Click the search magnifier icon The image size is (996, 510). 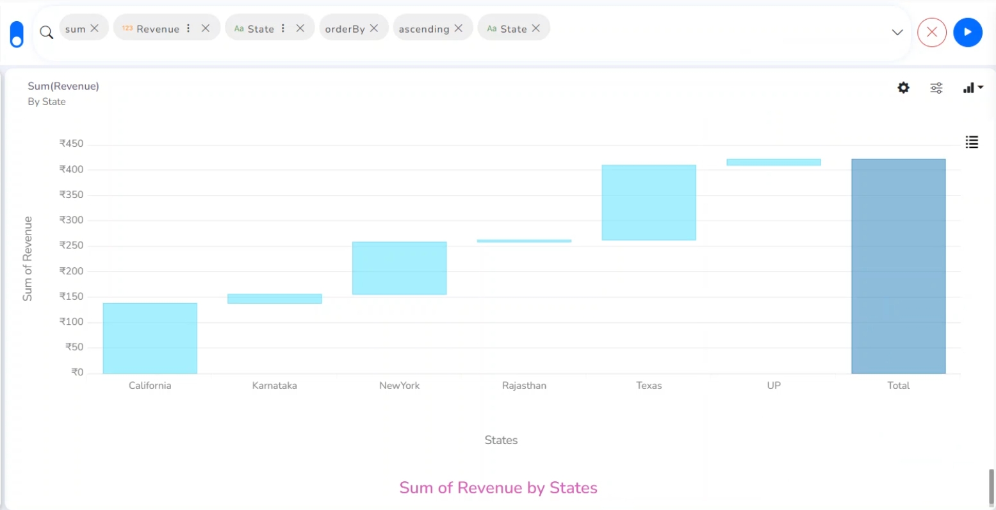[x=46, y=32]
